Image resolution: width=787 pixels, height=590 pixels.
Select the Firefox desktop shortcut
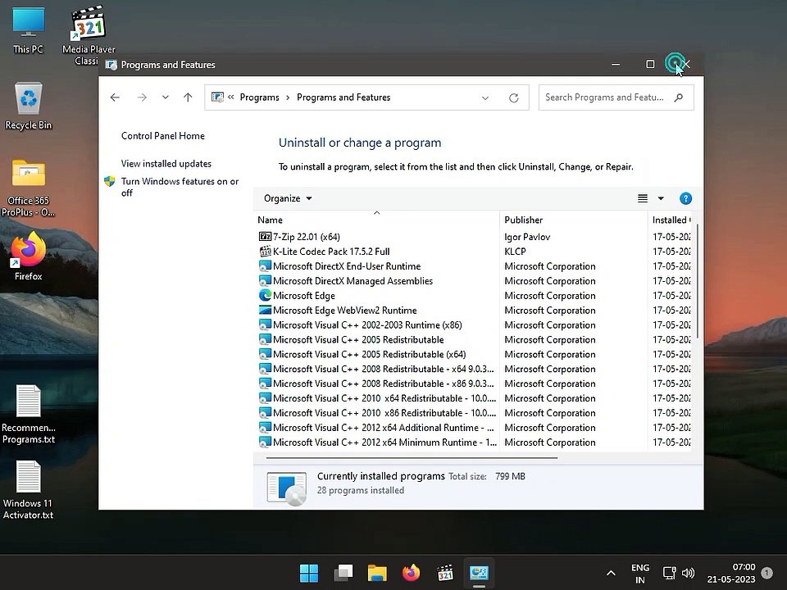28,256
